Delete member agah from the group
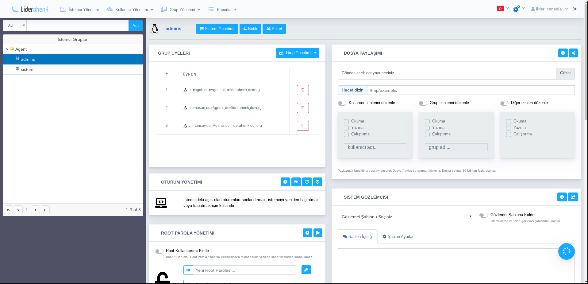Image resolution: width=588 pixels, height=284 pixels. click(302, 90)
